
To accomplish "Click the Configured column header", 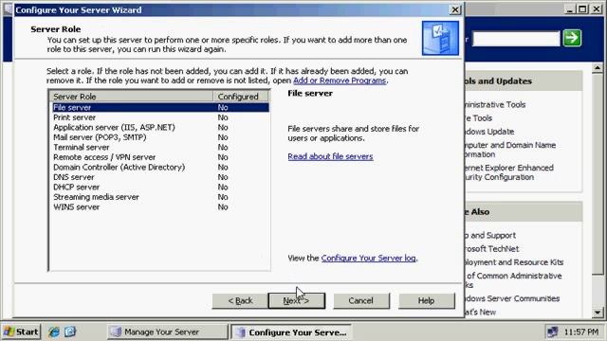I will [x=241, y=97].
